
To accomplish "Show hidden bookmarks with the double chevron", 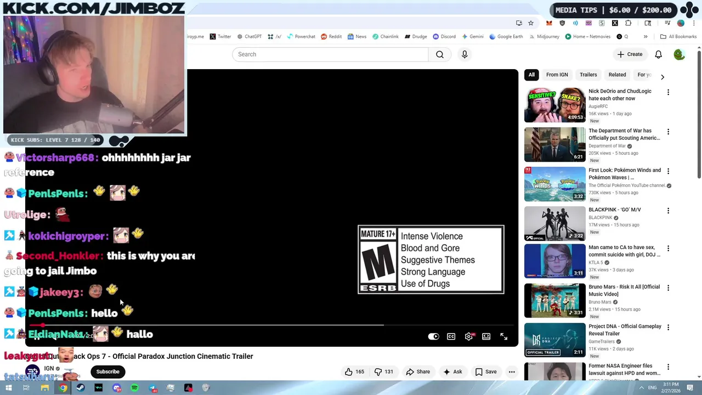I will tap(646, 37).
